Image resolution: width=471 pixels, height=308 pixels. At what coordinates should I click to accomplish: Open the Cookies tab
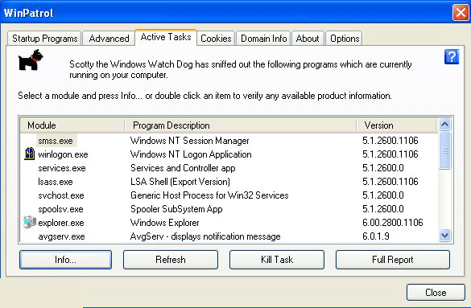click(x=216, y=39)
